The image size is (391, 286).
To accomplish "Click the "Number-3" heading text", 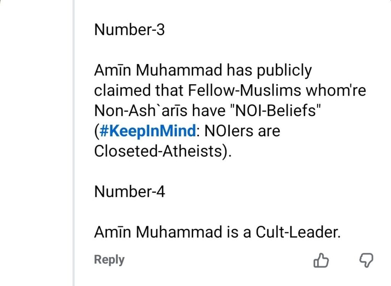I will point(129,30).
